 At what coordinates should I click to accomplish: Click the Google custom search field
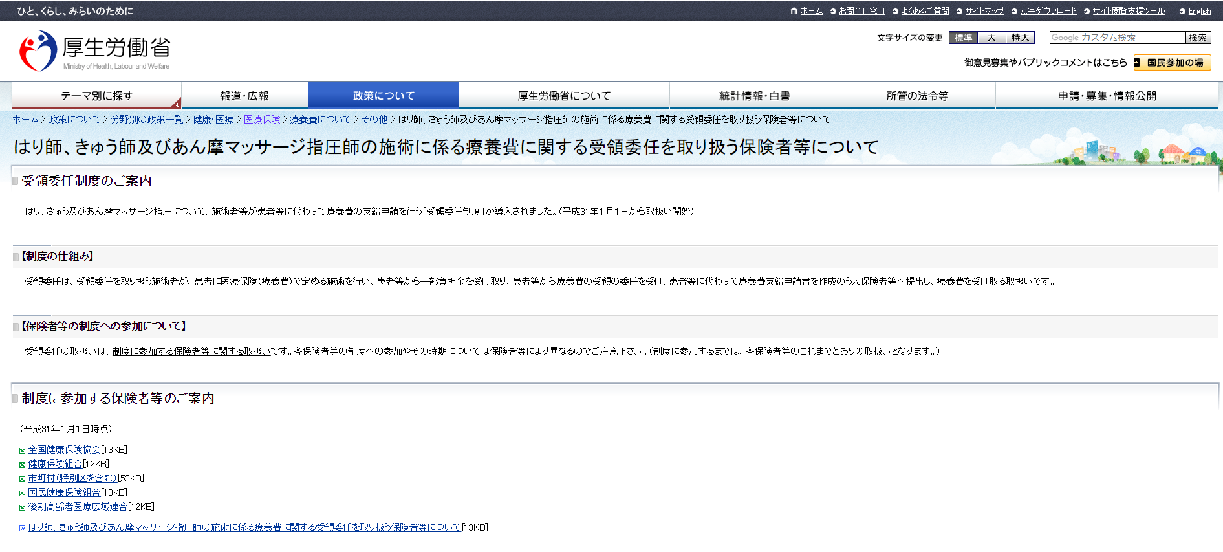click(x=1117, y=38)
